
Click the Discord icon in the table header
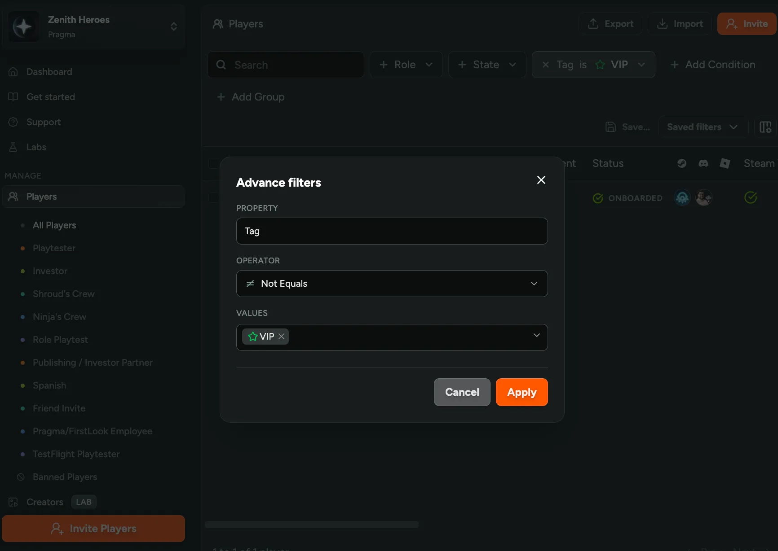click(703, 163)
